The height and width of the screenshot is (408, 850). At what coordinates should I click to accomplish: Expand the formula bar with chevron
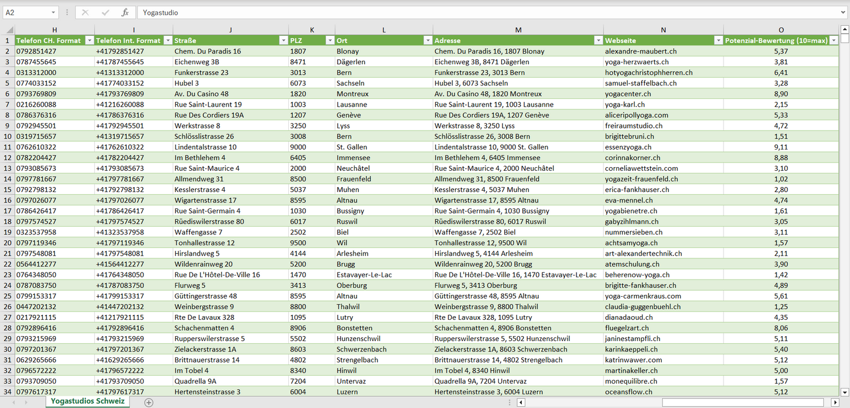844,12
